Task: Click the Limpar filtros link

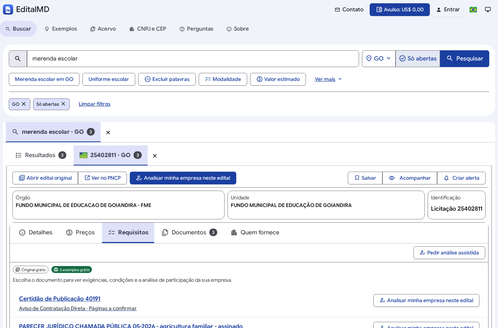Action: (x=94, y=104)
